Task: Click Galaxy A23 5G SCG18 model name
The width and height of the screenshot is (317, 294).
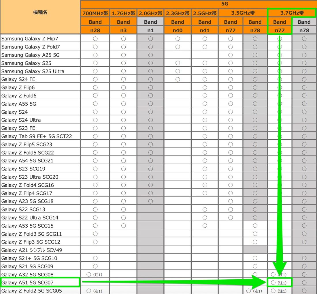Action: point(27,201)
